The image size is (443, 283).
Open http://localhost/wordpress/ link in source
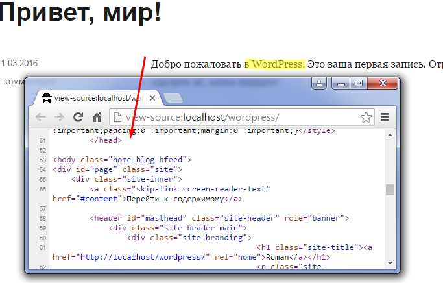pos(143,257)
